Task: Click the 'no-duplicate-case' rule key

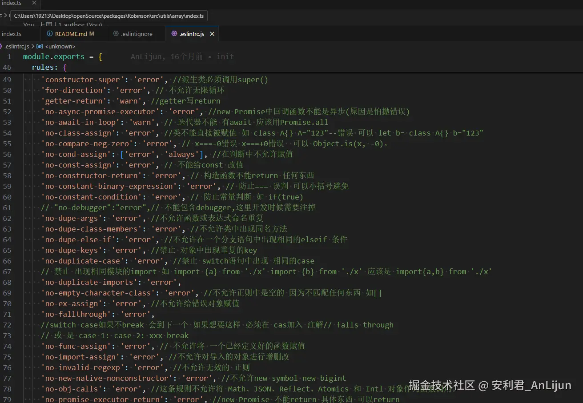Action: click(x=83, y=261)
